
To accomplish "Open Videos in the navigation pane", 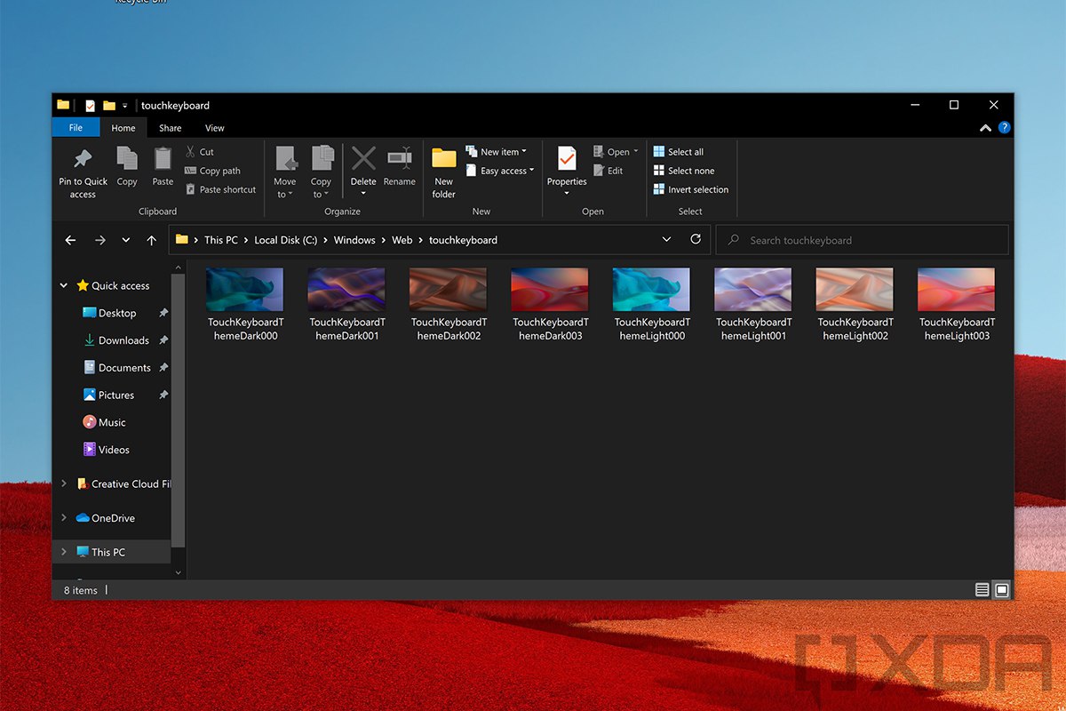I will [114, 451].
